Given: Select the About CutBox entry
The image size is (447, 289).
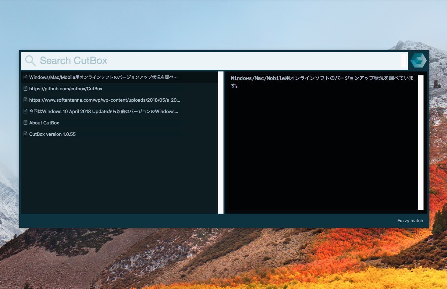Looking at the screenshot, I should (x=120, y=123).
